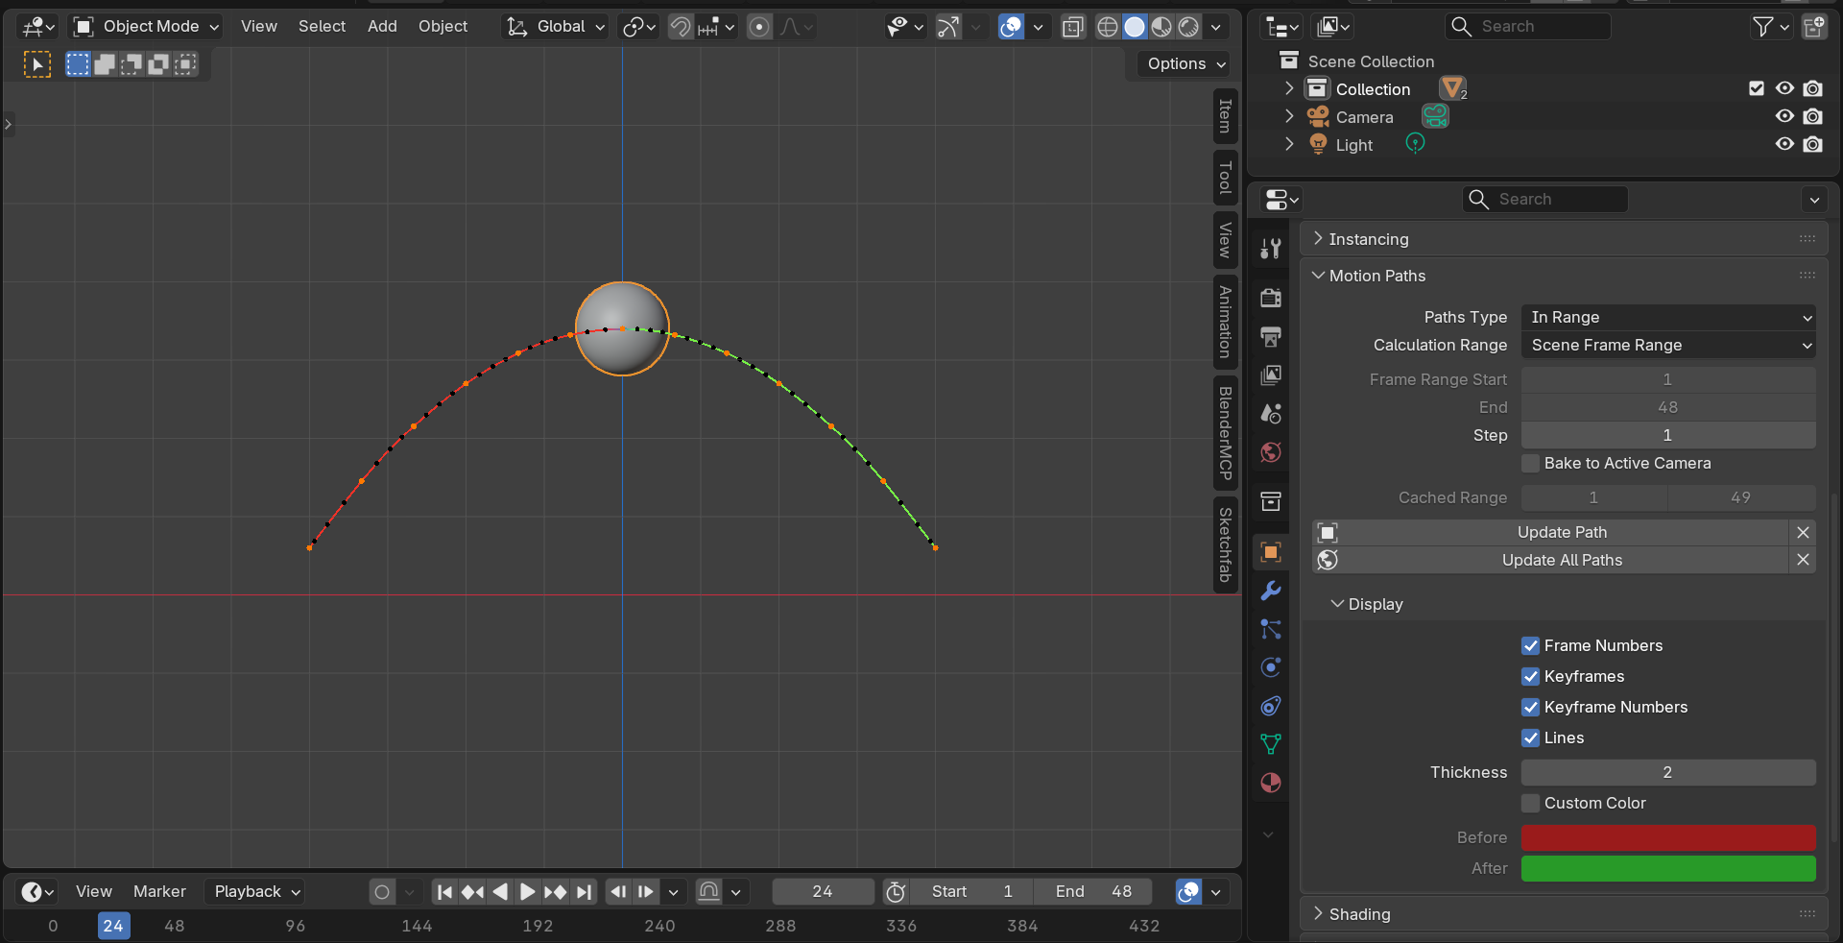Open the Object properties tab
This screenshot has height=943, width=1843.
[x=1271, y=551]
